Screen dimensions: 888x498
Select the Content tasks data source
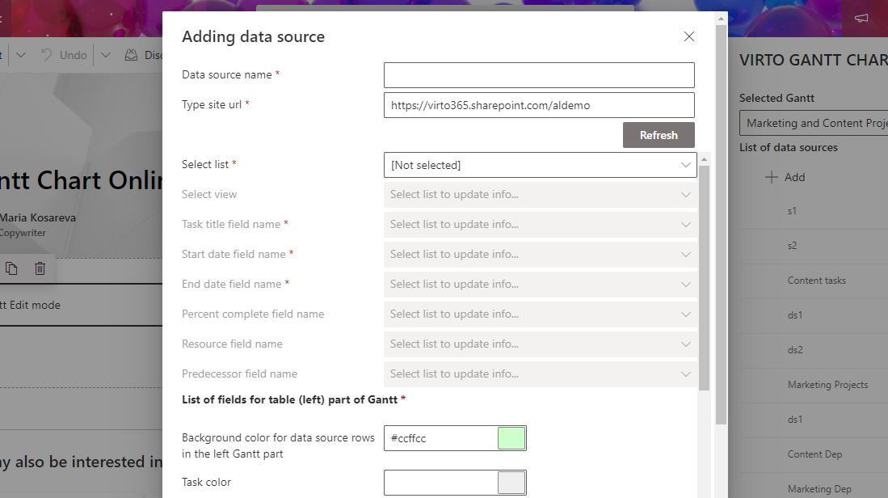pyautogui.click(x=819, y=280)
